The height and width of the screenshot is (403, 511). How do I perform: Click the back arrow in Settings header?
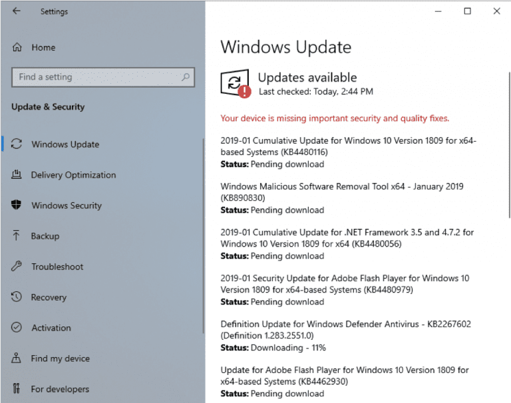point(16,11)
